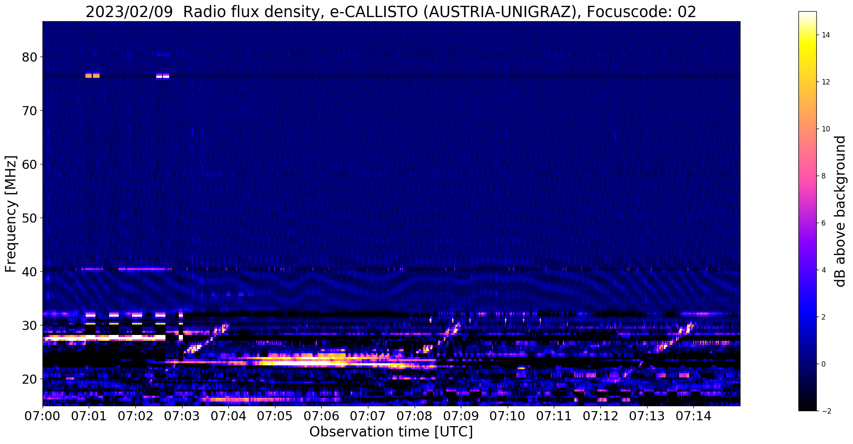
Task: Click the 07:01 time tick label
Action: coord(89,416)
